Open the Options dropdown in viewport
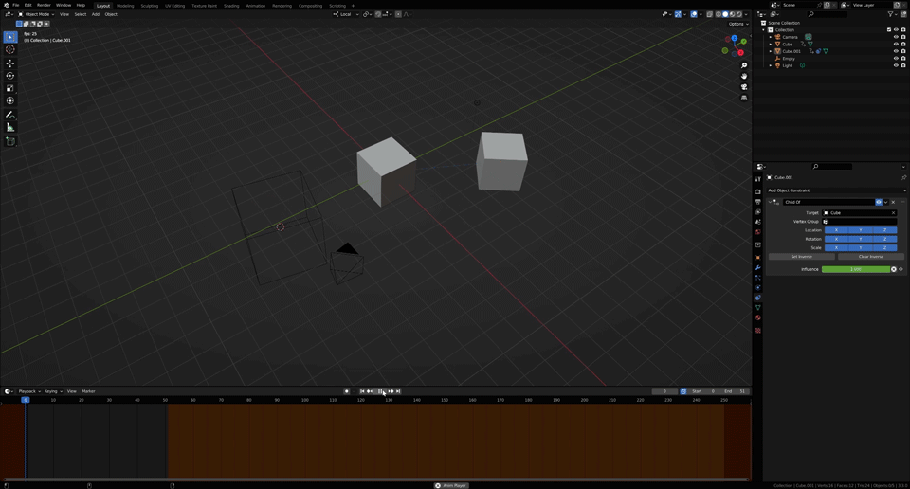Screen dimensions: 910x489 738,24
